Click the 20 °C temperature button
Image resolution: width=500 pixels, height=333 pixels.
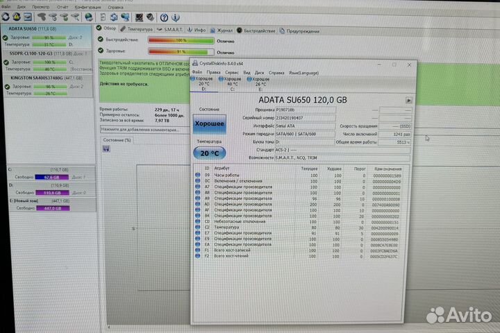(210, 153)
